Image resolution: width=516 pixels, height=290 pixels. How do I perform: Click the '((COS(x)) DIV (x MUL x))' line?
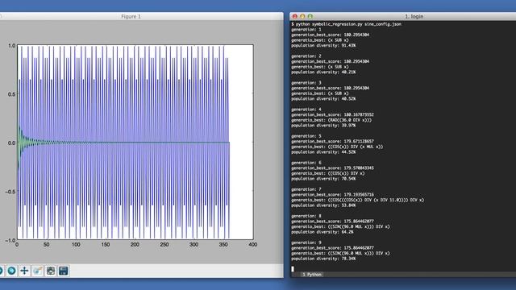[337, 147]
